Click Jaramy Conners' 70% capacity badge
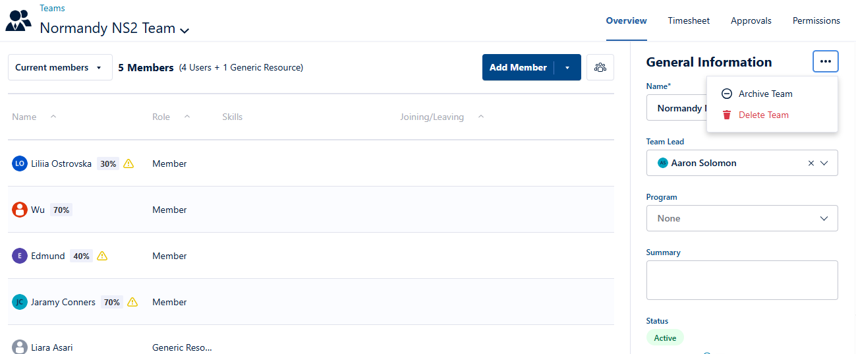Image resolution: width=856 pixels, height=354 pixels. click(112, 302)
